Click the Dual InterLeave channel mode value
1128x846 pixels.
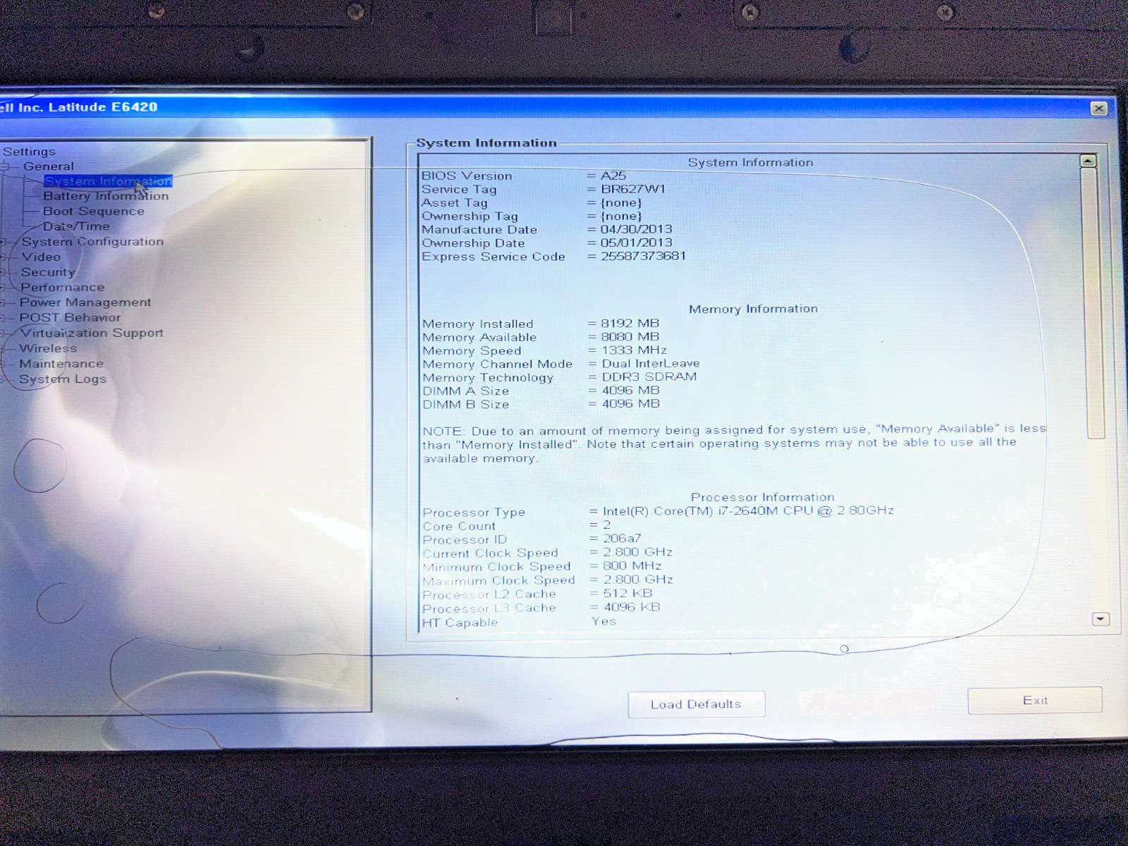(651, 364)
